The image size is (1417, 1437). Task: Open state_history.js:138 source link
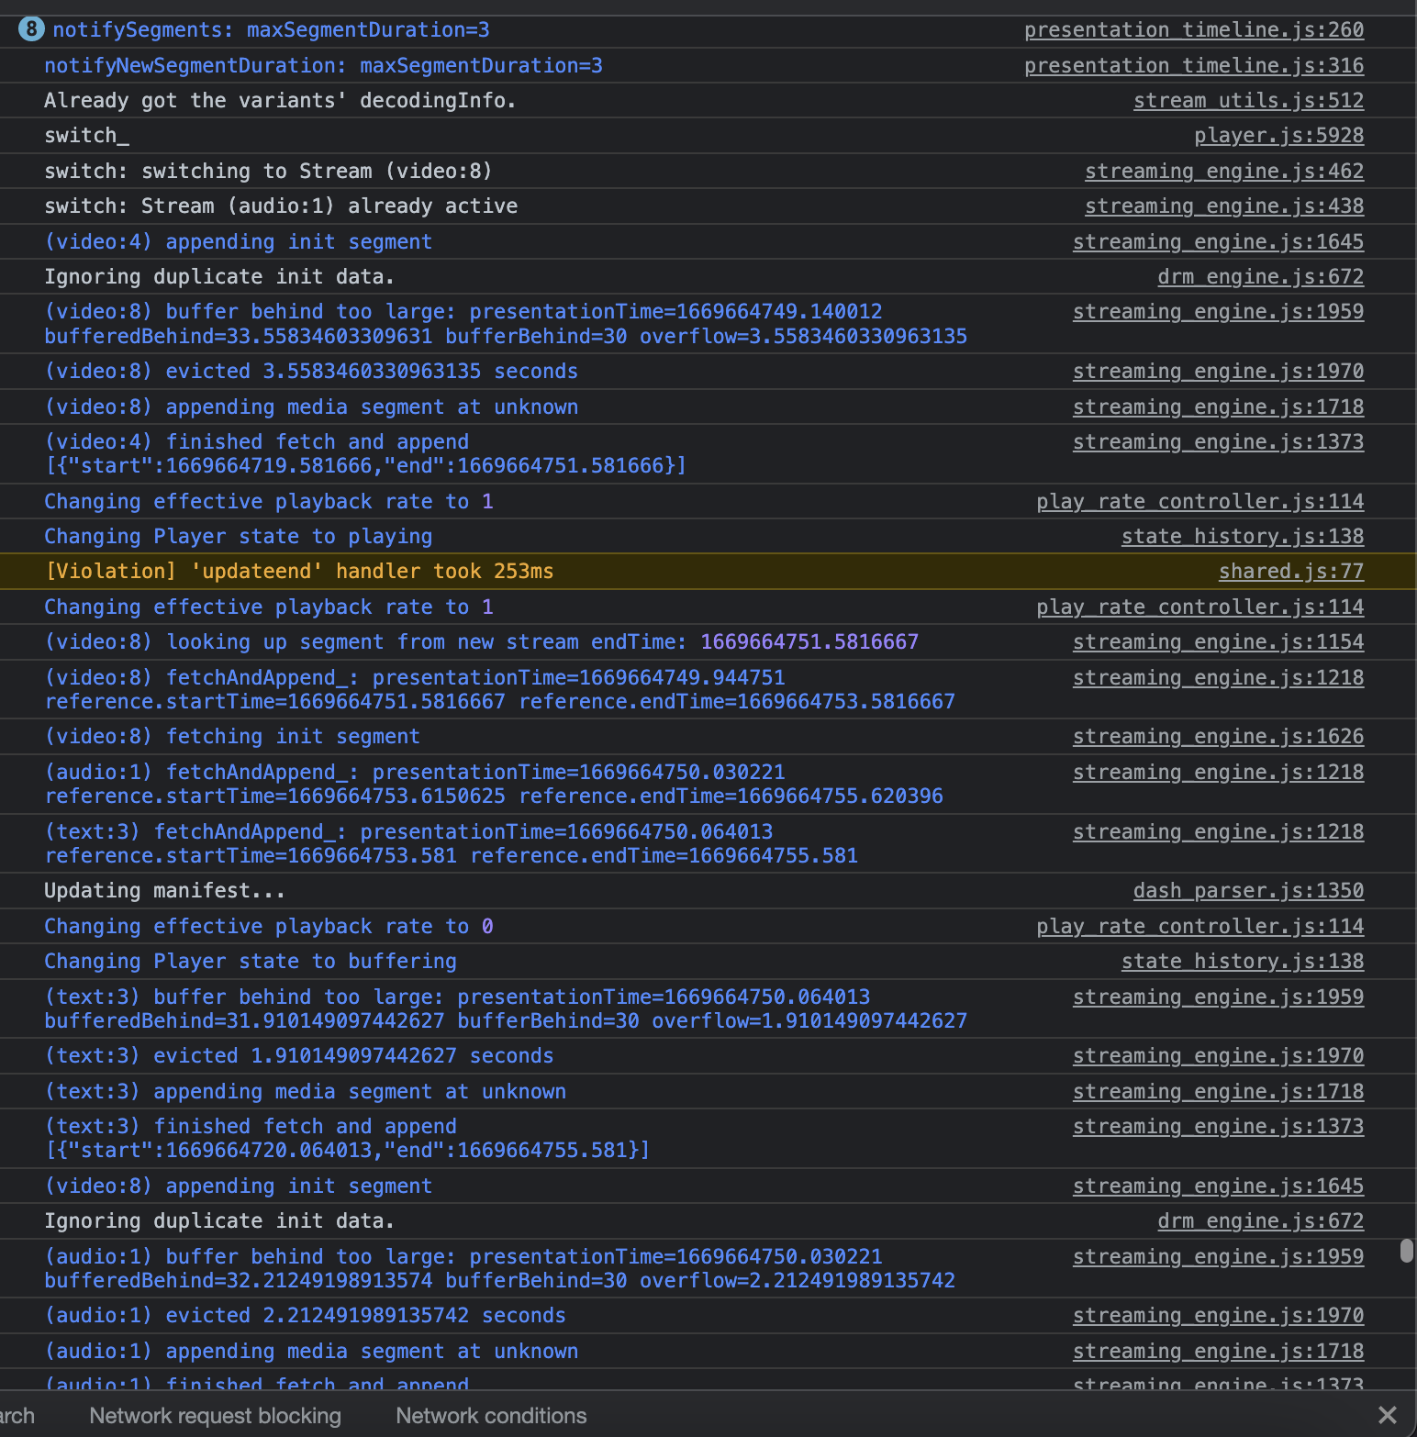click(1242, 536)
